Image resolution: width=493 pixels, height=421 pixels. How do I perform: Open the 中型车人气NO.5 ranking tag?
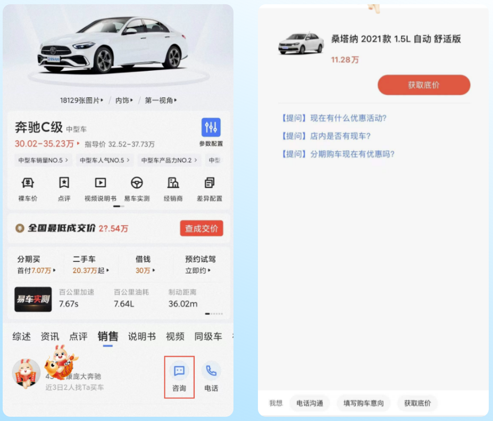[105, 160]
